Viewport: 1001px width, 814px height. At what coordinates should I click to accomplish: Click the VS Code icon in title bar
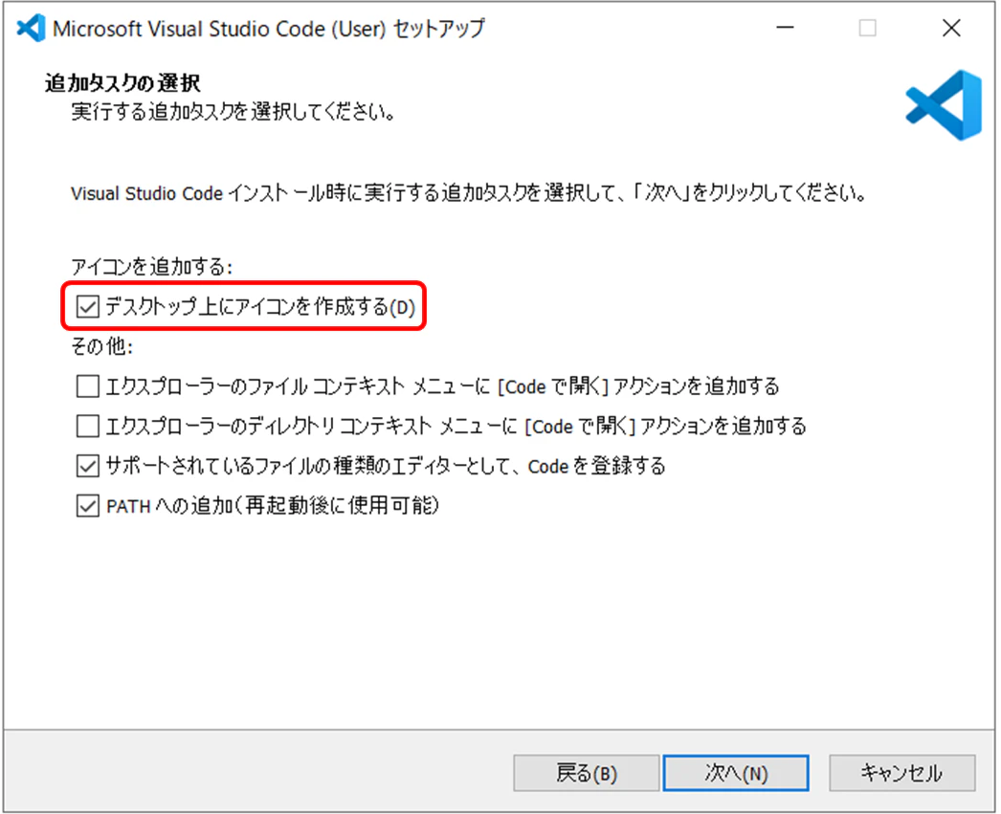coord(31,28)
